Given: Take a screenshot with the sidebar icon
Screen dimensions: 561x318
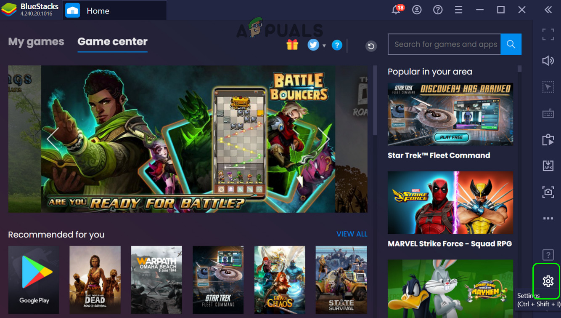Looking at the screenshot, I should pyautogui.click(x=548, y=192).
